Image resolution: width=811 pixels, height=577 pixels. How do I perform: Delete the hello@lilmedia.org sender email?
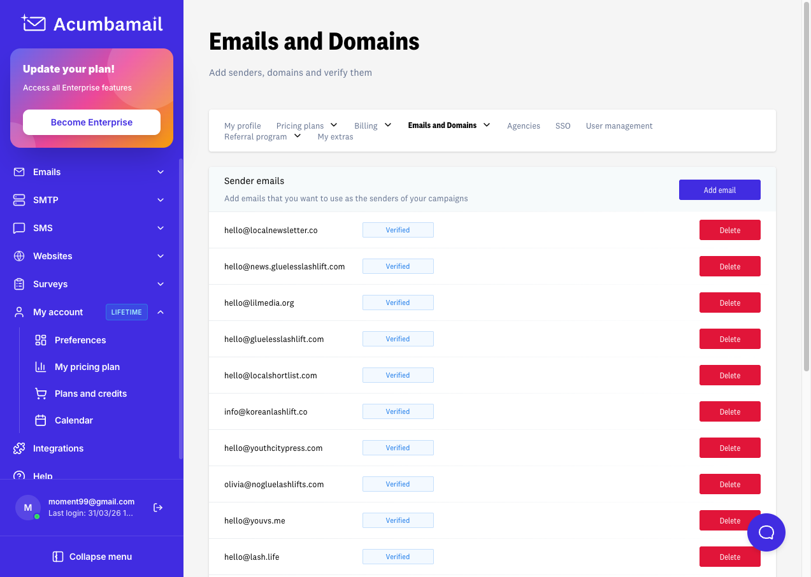(729, 303)
